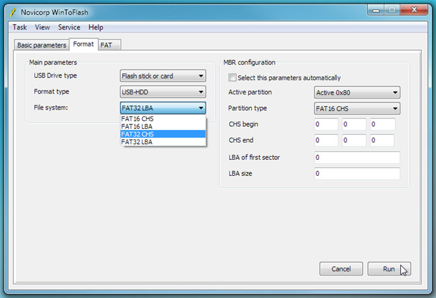This screenshot has height=298, width=436.
Task: Click the third CHS end field
Action: coord(382,140)
